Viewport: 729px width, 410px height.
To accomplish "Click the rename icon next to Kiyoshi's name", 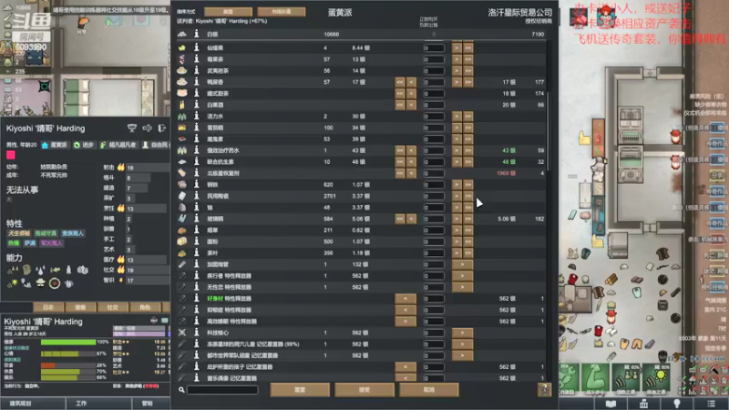I will pyautogui.click(x=148, y=128).
